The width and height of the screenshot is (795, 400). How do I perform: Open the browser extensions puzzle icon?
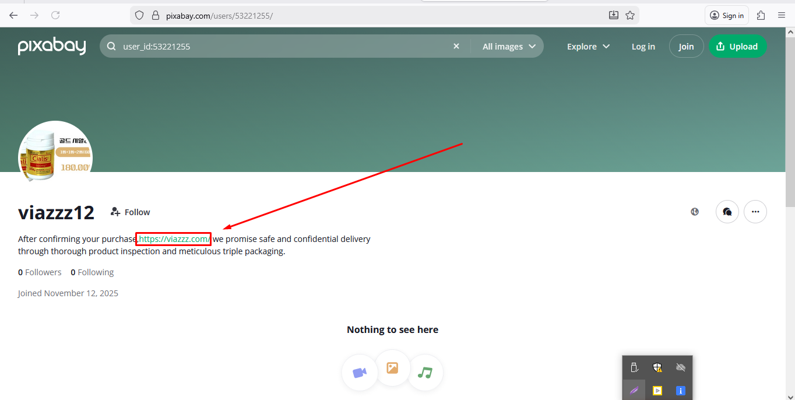(x=761, y=16)
